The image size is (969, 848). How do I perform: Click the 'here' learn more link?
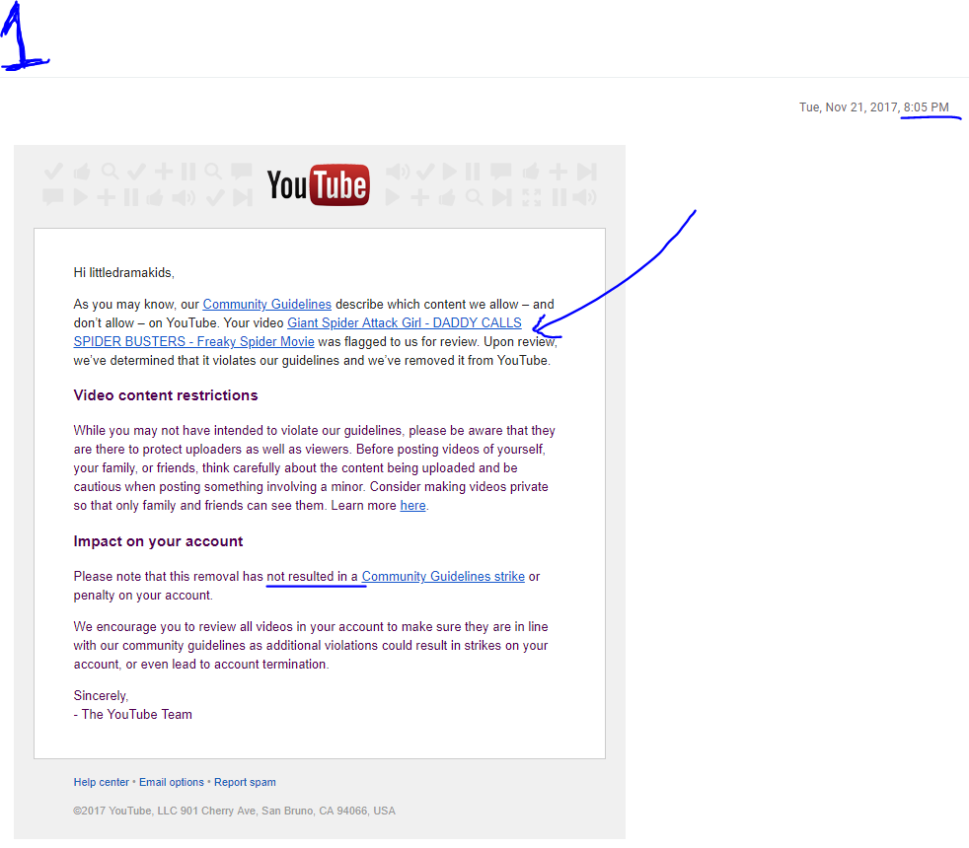pyautogui.click(x=412, y=506)
